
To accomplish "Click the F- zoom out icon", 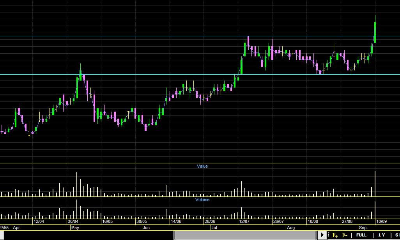I will [x=345, y=235].
